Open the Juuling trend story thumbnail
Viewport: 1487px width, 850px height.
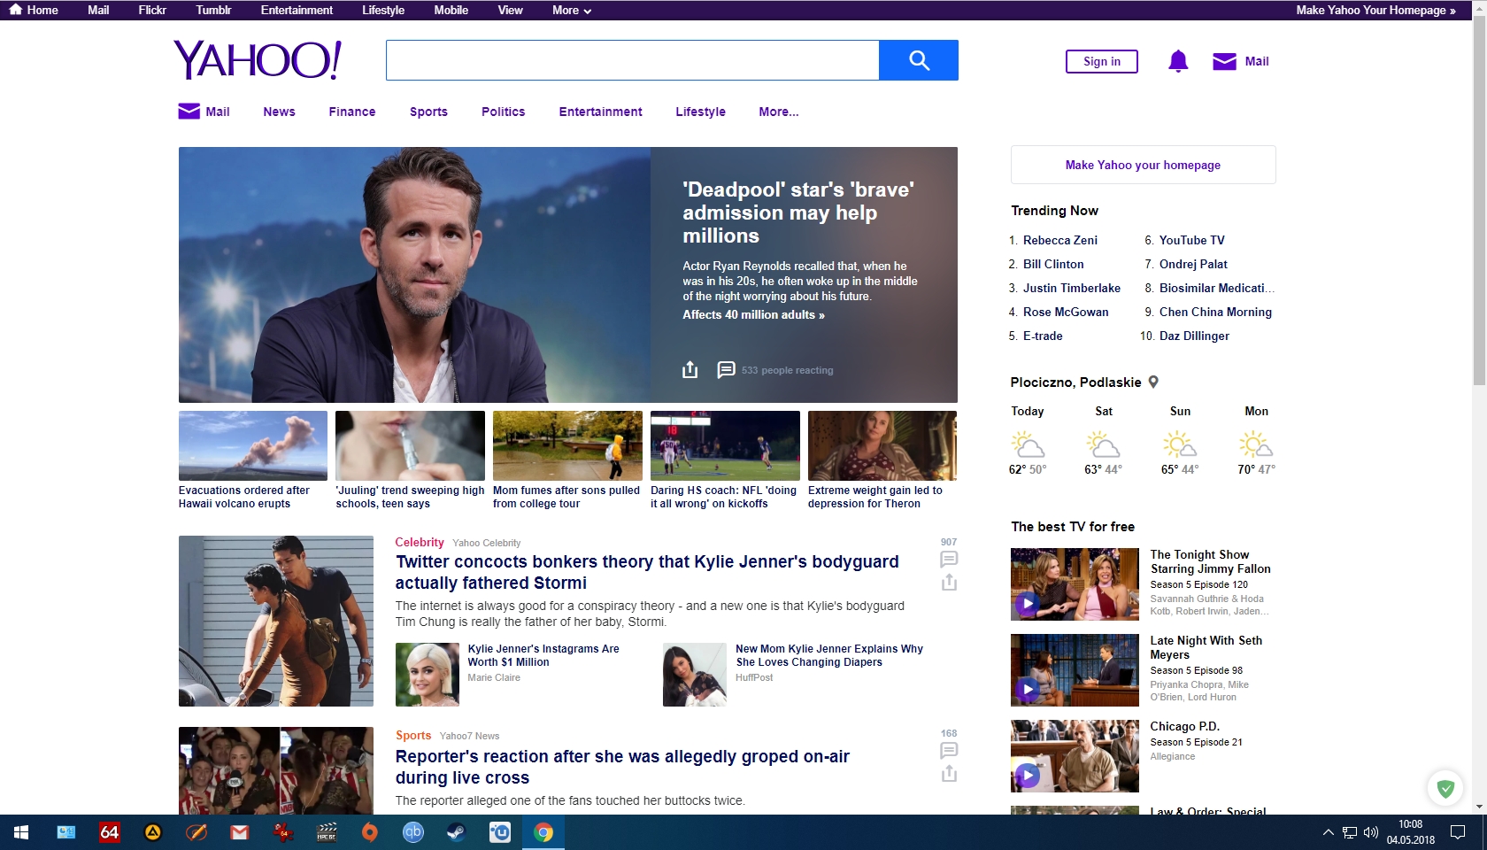click(410, 445)
